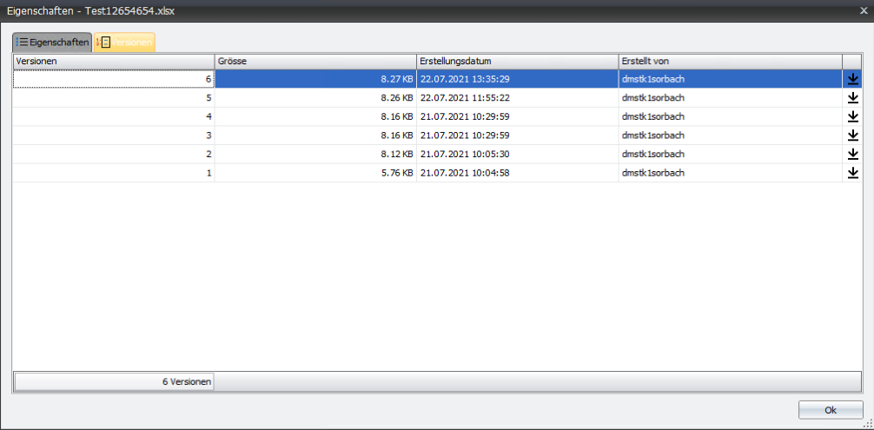Select date 21.07.2021 10:05:30
Image resolution: width=874 pixels, height=430 pixels.
(x=517, y=155)
